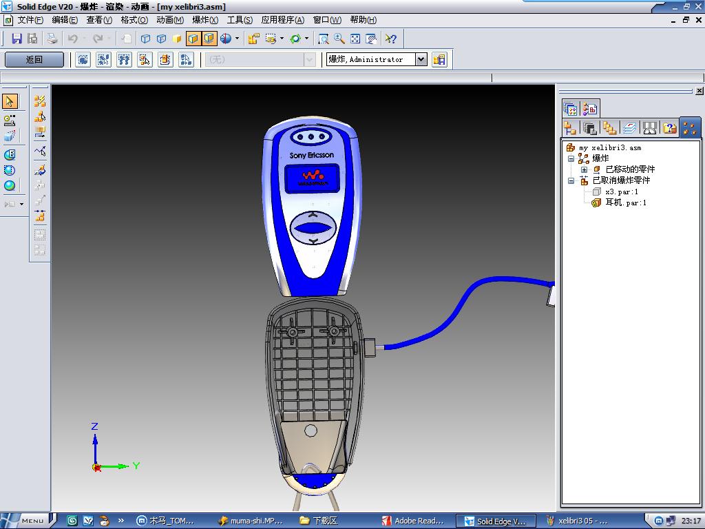
Task: Click the cubes with cursor icon on command bar
Action: [x=145, y=59]
